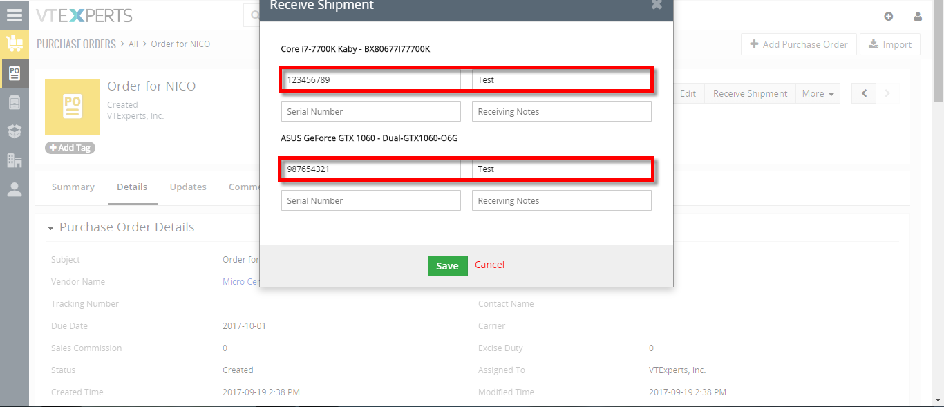The height and width of the screenshot is (407, 944).
Task: Open the buildings sidebar icon
Action: (x=15, y=160)
